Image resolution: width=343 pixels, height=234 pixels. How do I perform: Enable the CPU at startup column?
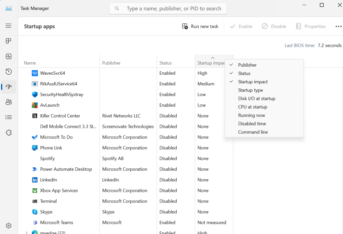[x=264, y=107]
